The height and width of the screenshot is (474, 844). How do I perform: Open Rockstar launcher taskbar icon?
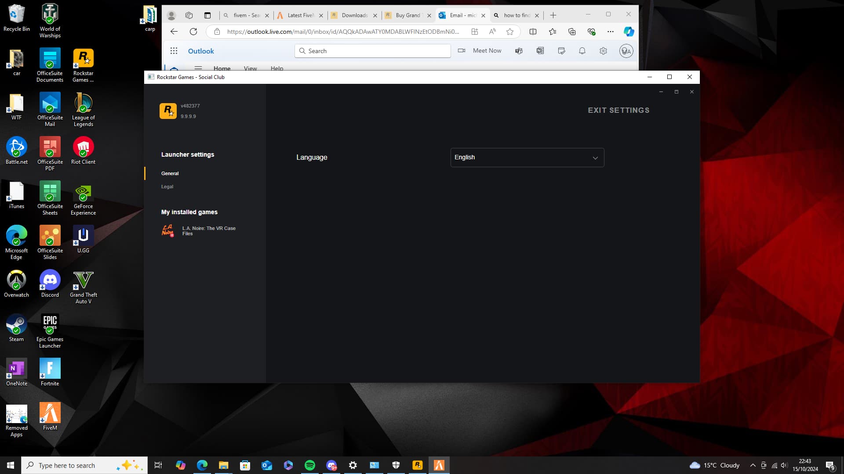tap(418, 465)
